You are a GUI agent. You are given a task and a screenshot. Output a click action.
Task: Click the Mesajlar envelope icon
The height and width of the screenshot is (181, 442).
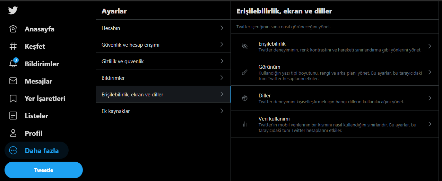13,81
